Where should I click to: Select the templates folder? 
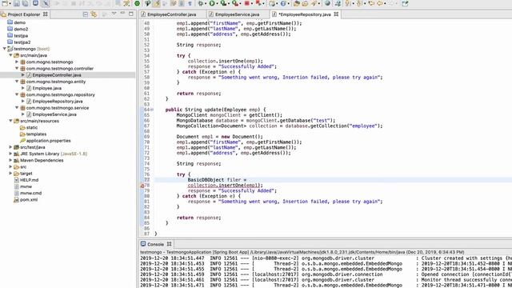coord(36,134)
